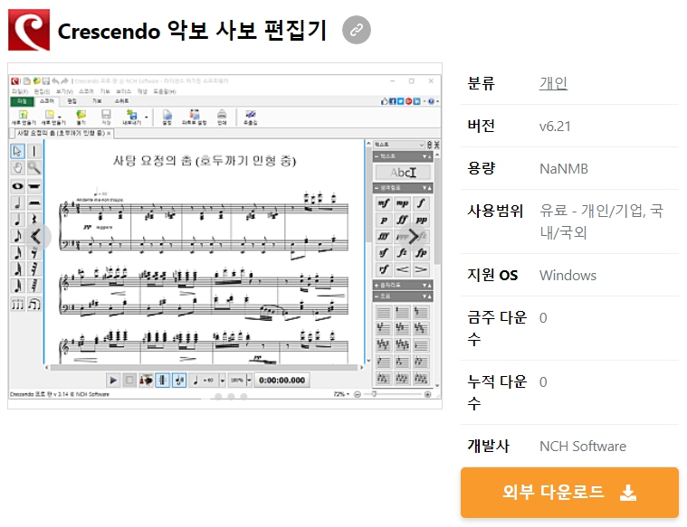Select the arrow selection tool

(17, 152)
